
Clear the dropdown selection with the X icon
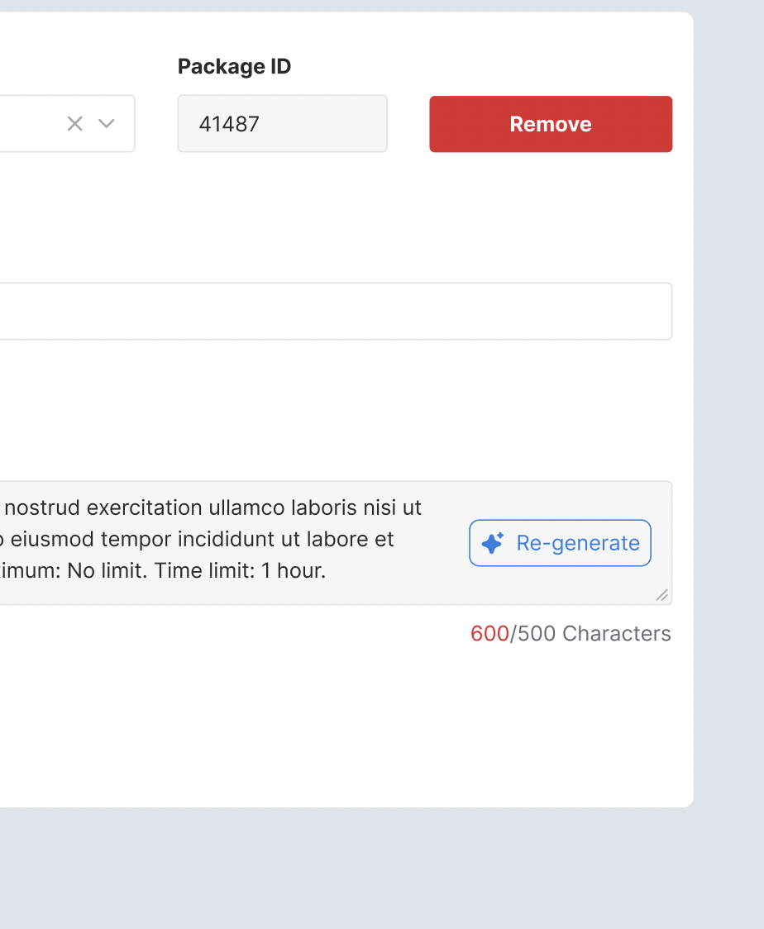[x=75, y=124]
